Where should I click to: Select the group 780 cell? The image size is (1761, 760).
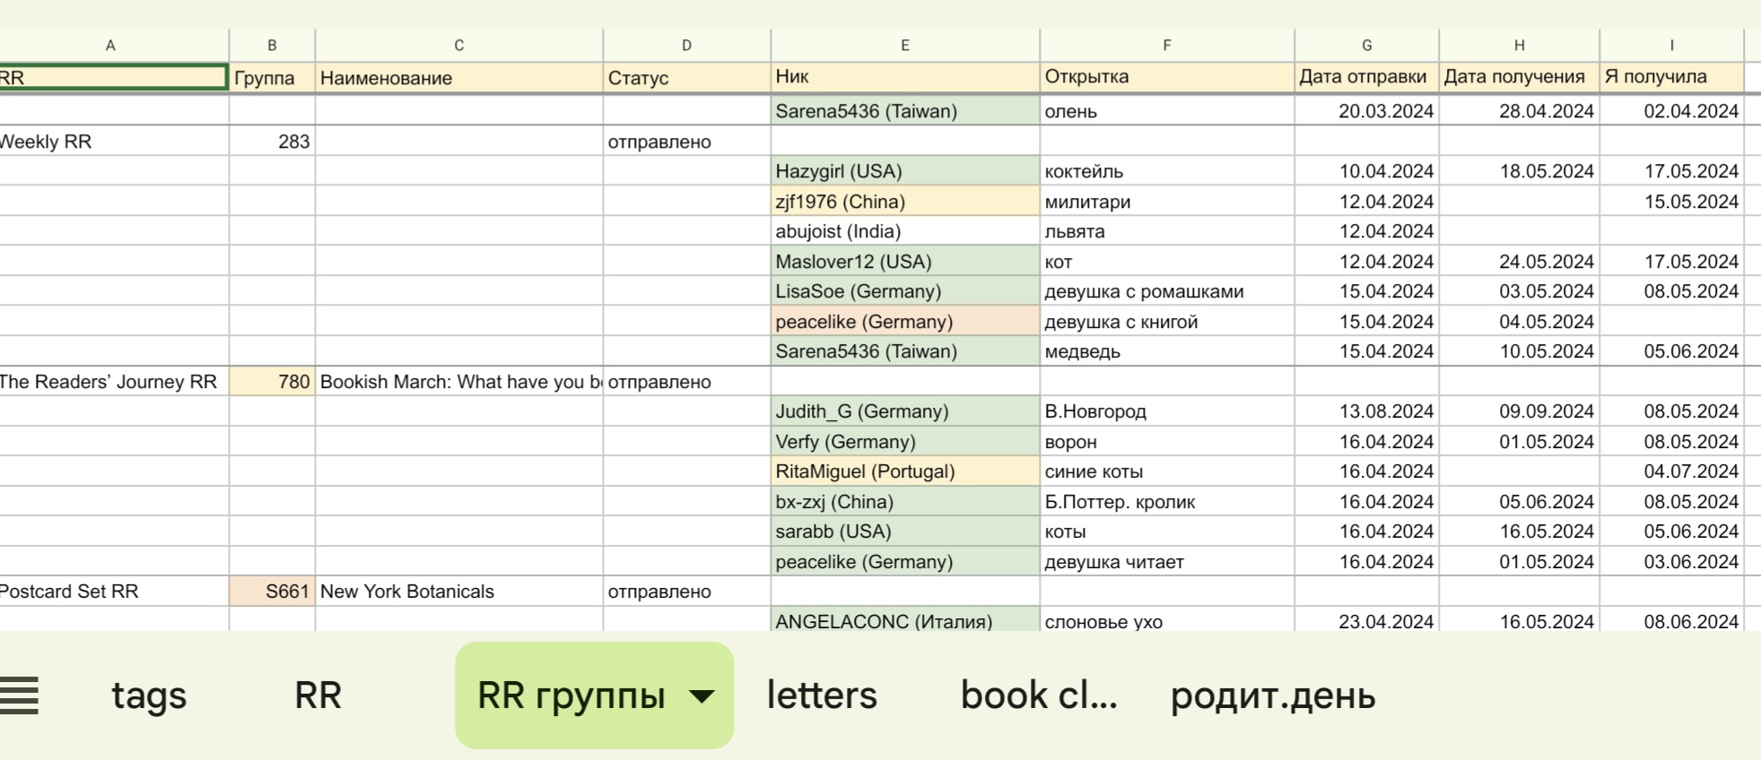click(272, 382)
